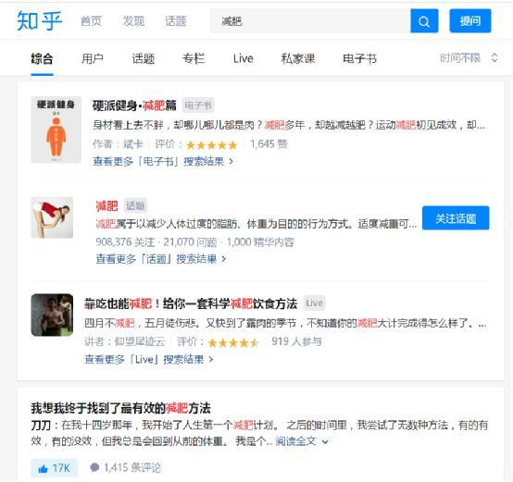
Task: Click the blue search magnifier button
Action: [x=424, y=21]
